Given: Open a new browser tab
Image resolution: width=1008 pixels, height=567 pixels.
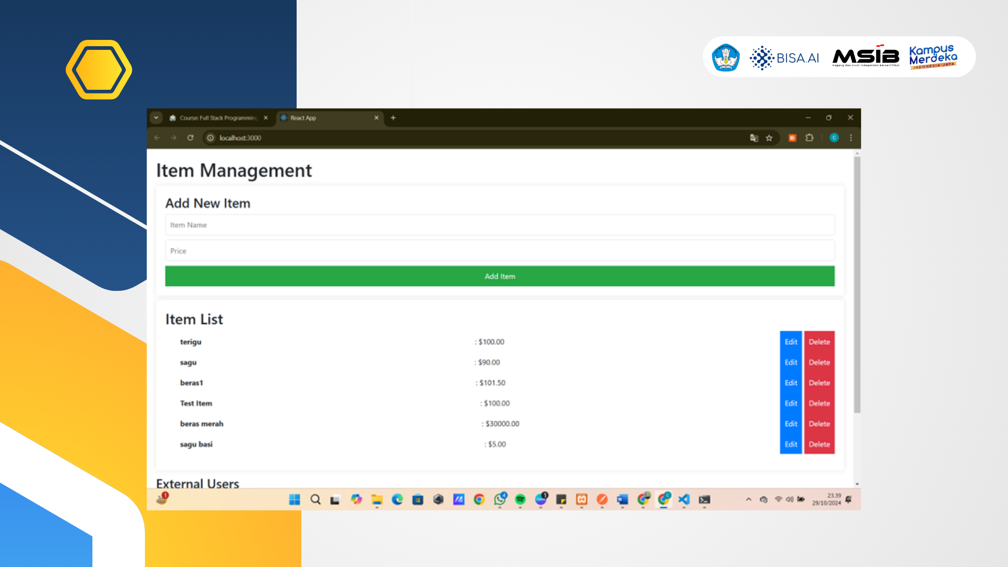Looking at the screenshot, I should tap(393, 118).
